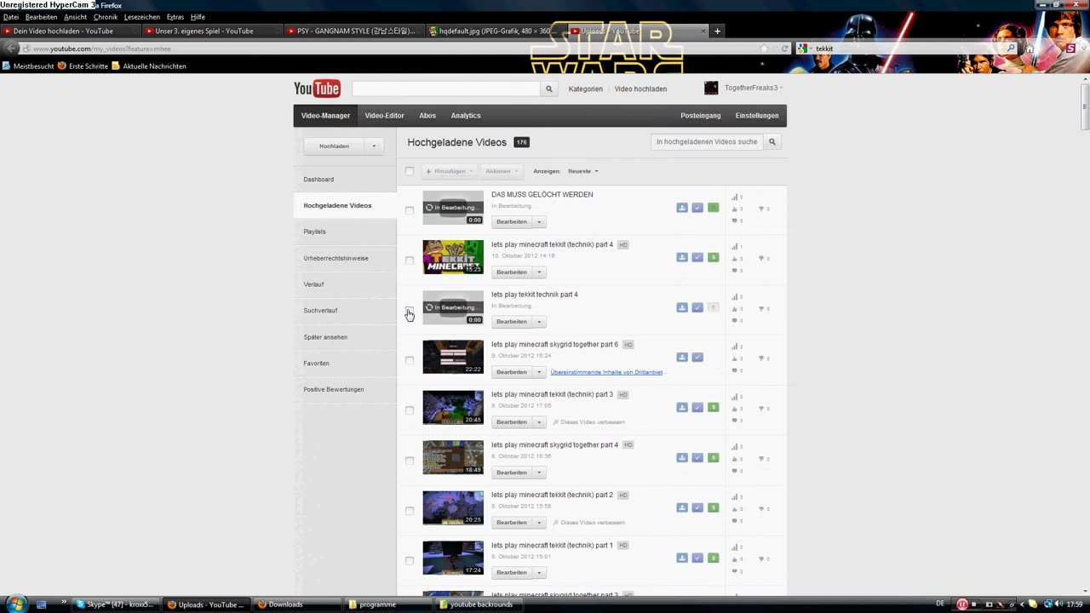Click the YouTube logo

pos(317,89)
